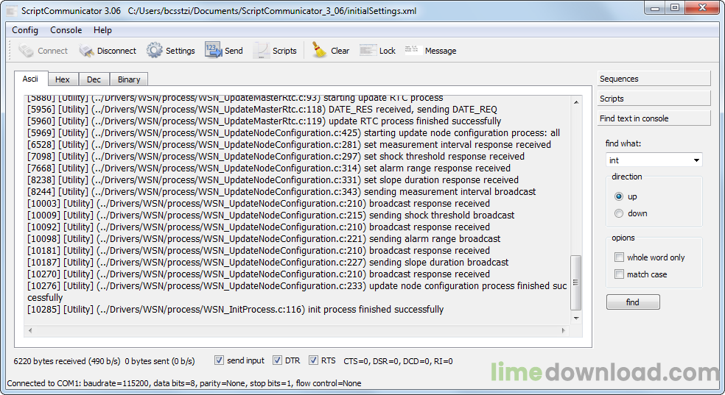Open the Scripts toolbar icon

pyautogui.click(x=262, y=51)
